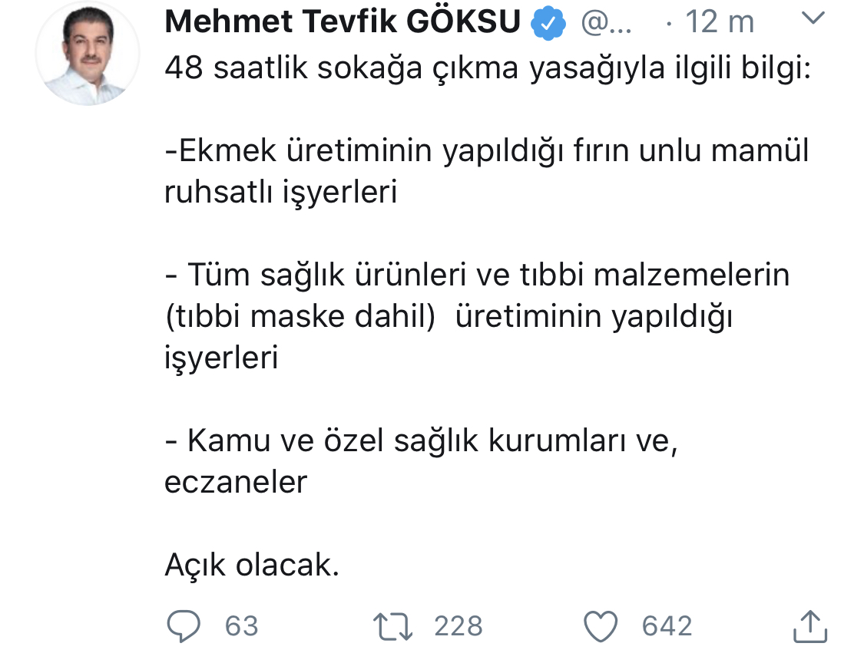This screenshot has height=663, width=864.
Task: Select the '48 saatlik sokağa çıkma' line
Action: pyautogui.click(x=488, y=69)
